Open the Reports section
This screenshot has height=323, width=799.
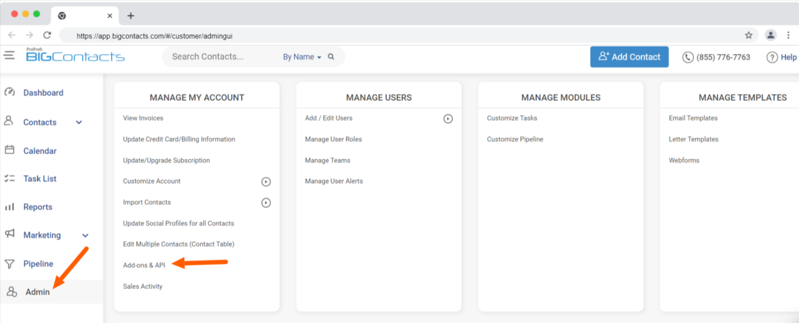[x=38, y=207]
